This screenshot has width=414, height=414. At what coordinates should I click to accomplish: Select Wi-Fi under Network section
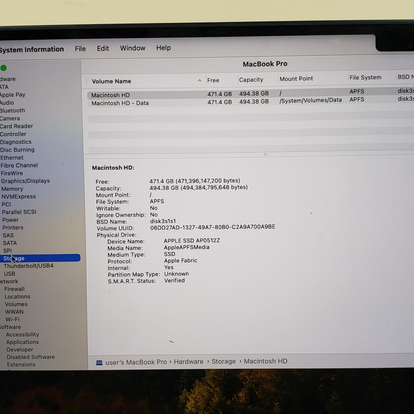pyautogui.click(x=12, y=319)
